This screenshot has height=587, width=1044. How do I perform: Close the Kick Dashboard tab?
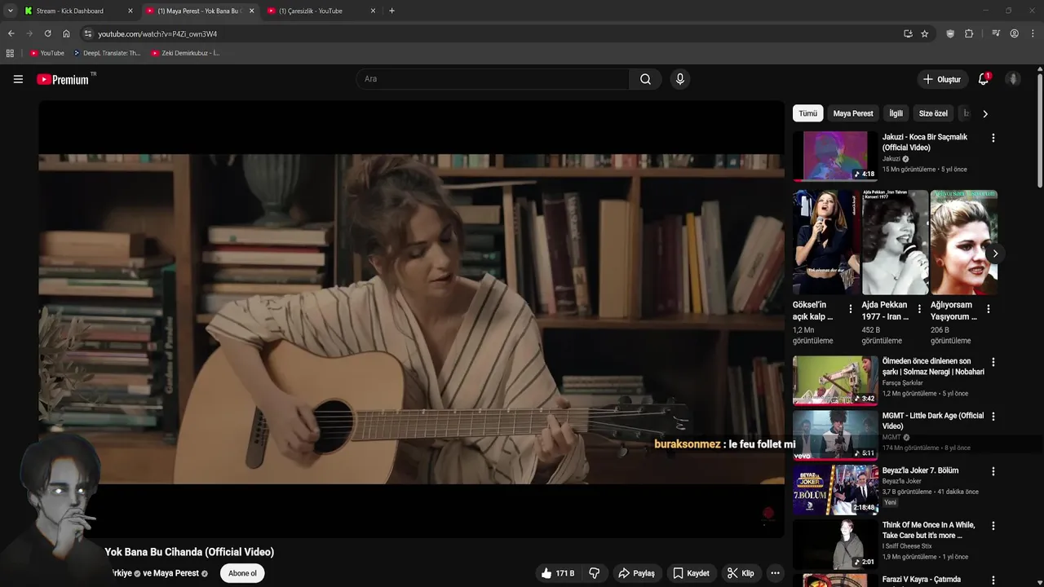pos(130,11)
